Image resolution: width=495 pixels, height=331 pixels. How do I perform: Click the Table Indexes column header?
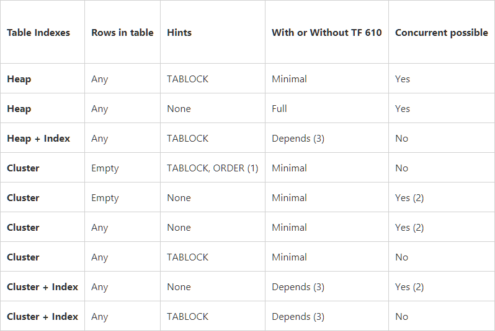click(38, 33)
